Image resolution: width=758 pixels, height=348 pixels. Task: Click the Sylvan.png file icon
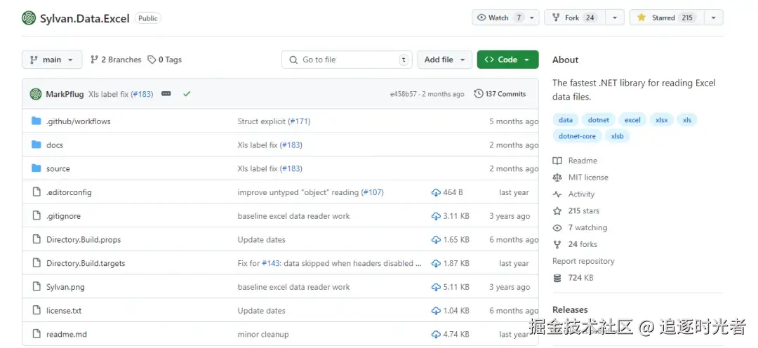(36, 287)
